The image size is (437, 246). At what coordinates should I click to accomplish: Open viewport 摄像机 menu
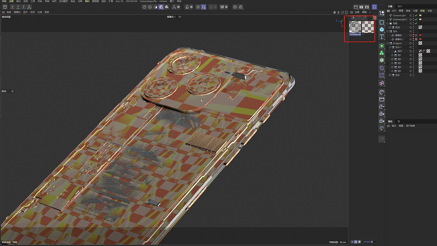pyautogui.click(x=17, y=12)
